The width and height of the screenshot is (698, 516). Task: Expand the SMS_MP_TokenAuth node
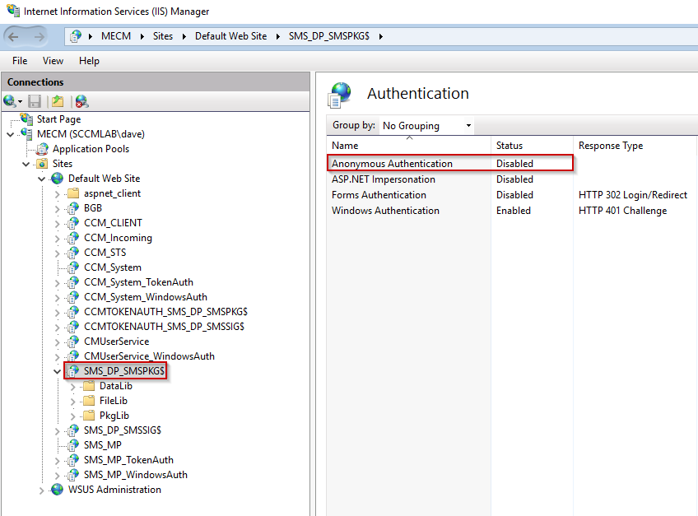pyautogui.click(x=57, y=461)
